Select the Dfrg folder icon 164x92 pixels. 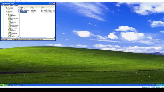pos(10,35)
